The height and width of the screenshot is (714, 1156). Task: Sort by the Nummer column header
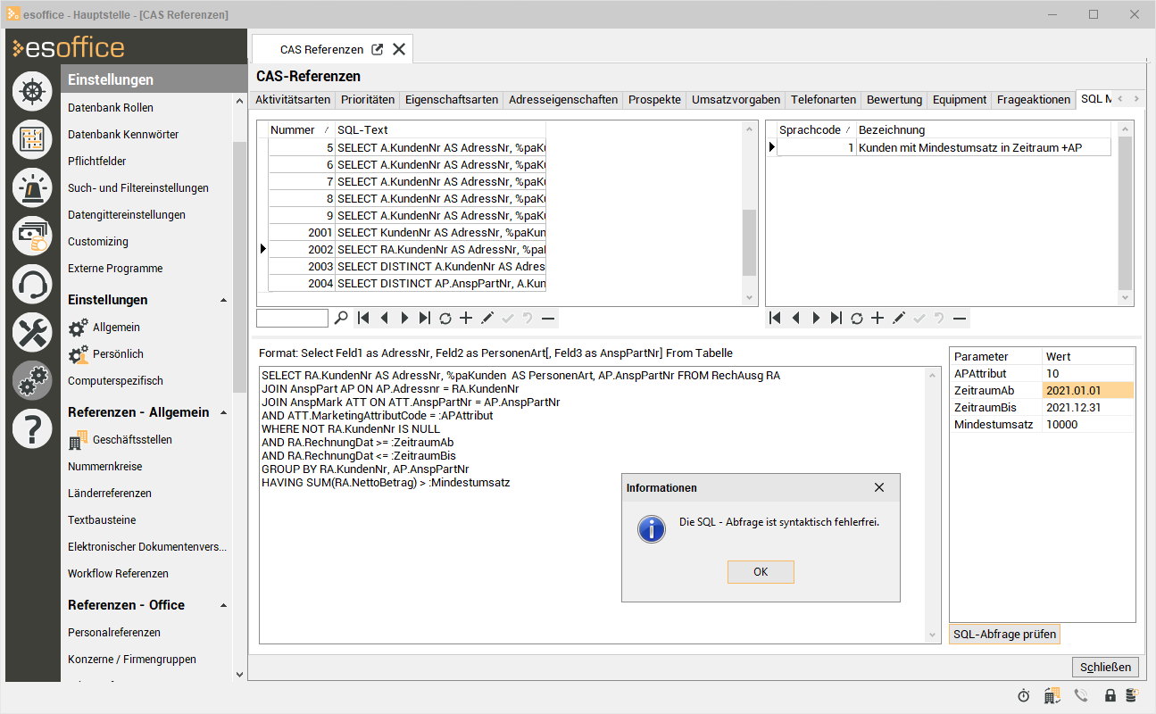[302, 129]
